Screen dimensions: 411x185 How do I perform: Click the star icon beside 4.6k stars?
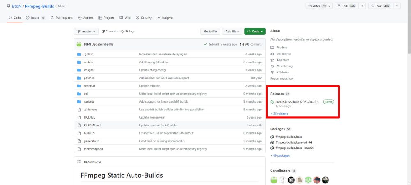click(x=272, y=60)
